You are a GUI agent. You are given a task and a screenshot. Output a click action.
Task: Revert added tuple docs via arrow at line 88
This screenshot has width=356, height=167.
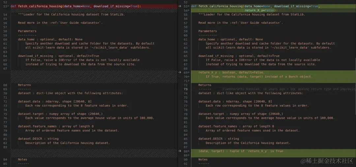[180, 151]
